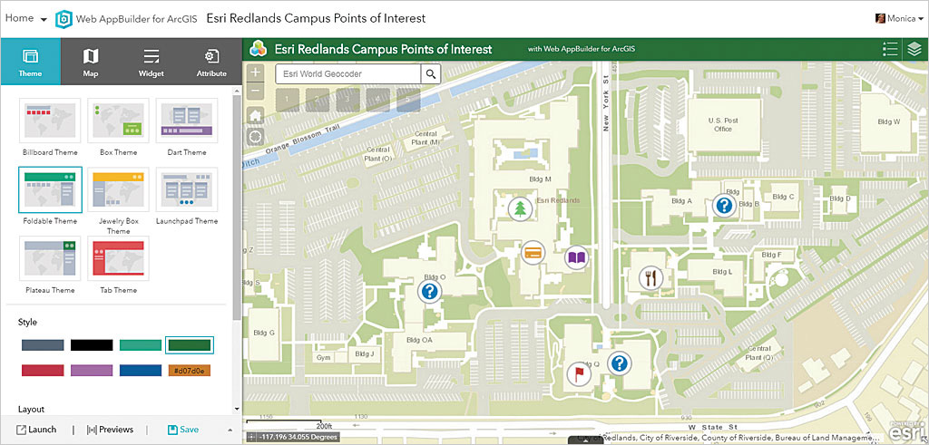929x445 pixels.
Task: Open the Legend widget icon
Action: click(890, 49)
